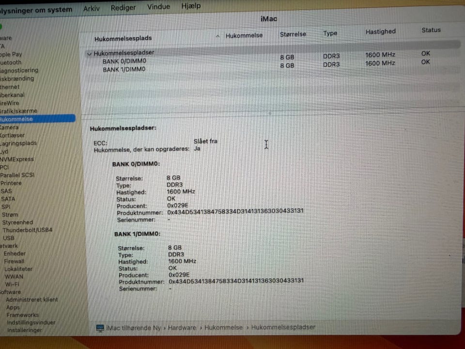Select NVMExpress in the sidebar
Viewport: 465px width, 349px height.
coord(17,159)
